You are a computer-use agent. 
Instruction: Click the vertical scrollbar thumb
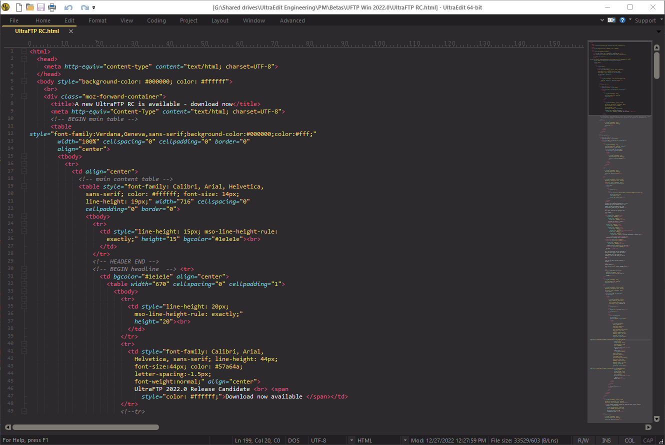click(x=657, y=65)
